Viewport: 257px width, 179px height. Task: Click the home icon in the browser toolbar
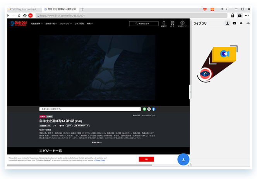tap(25, 15)
